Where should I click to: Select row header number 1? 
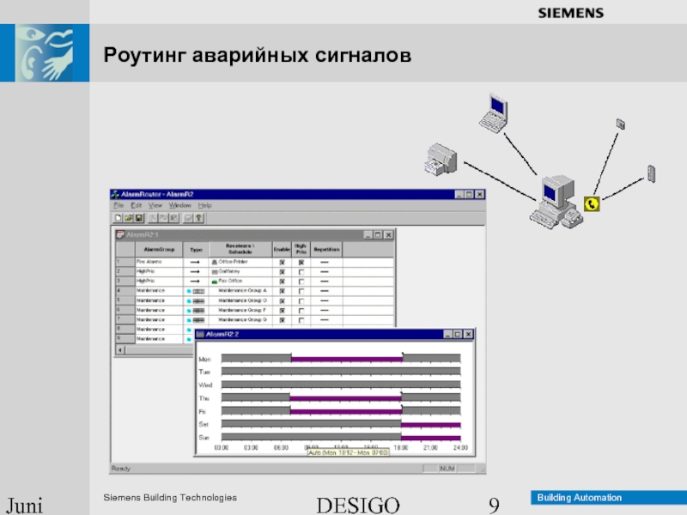click(x=125, y=262)
